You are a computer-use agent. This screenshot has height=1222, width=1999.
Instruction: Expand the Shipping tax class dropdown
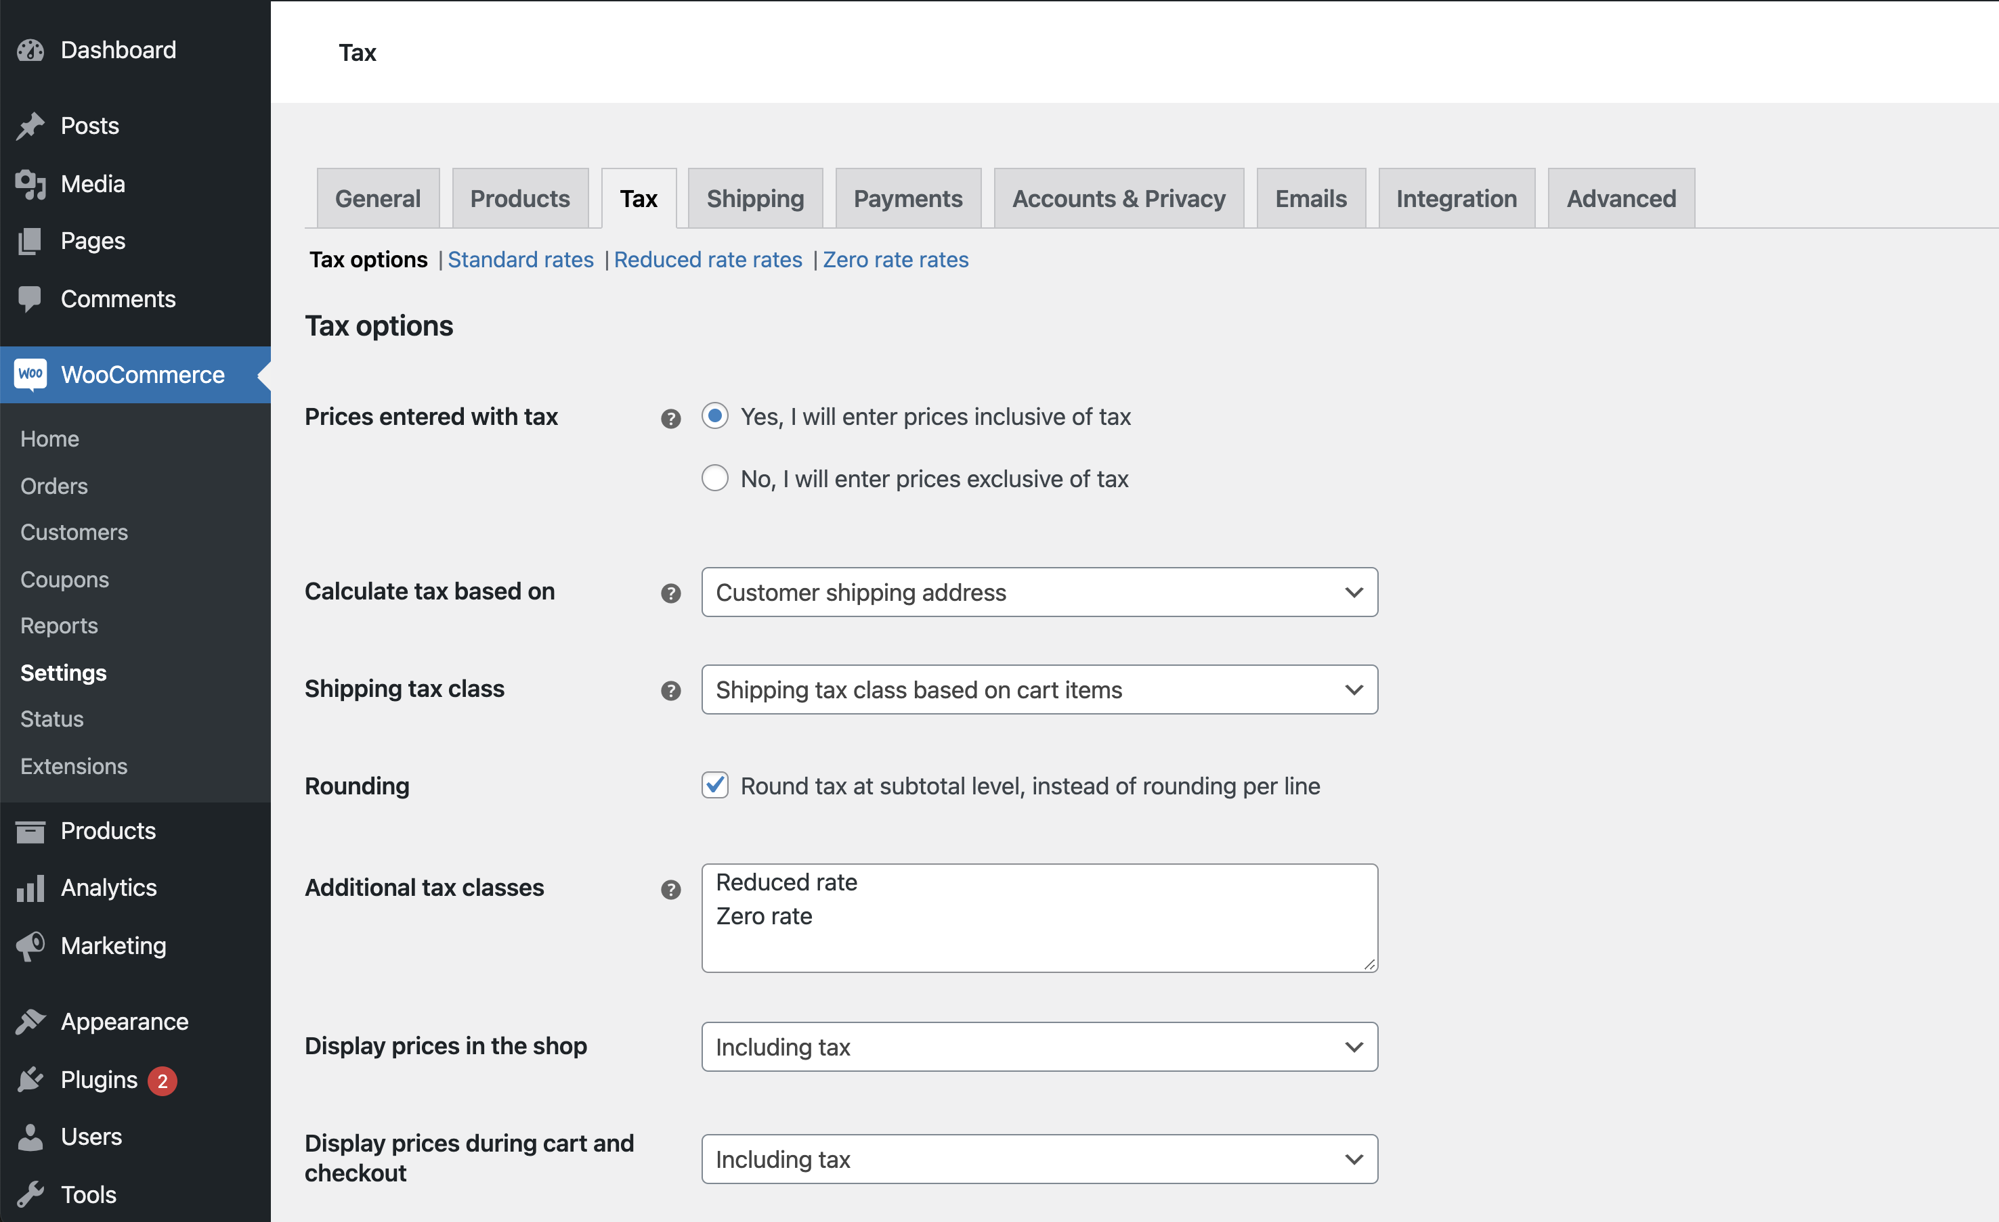coord(1039,689)
